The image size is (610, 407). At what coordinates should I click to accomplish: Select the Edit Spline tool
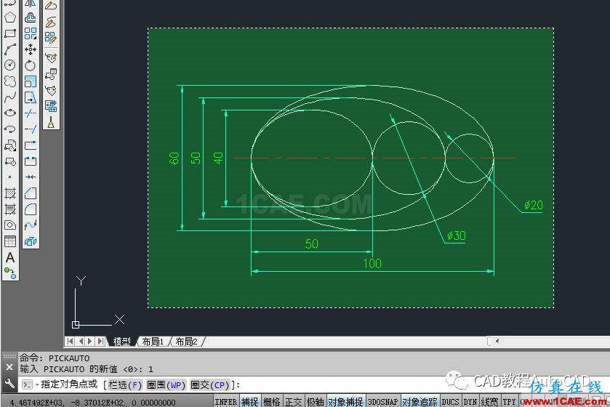coord(51,22)
